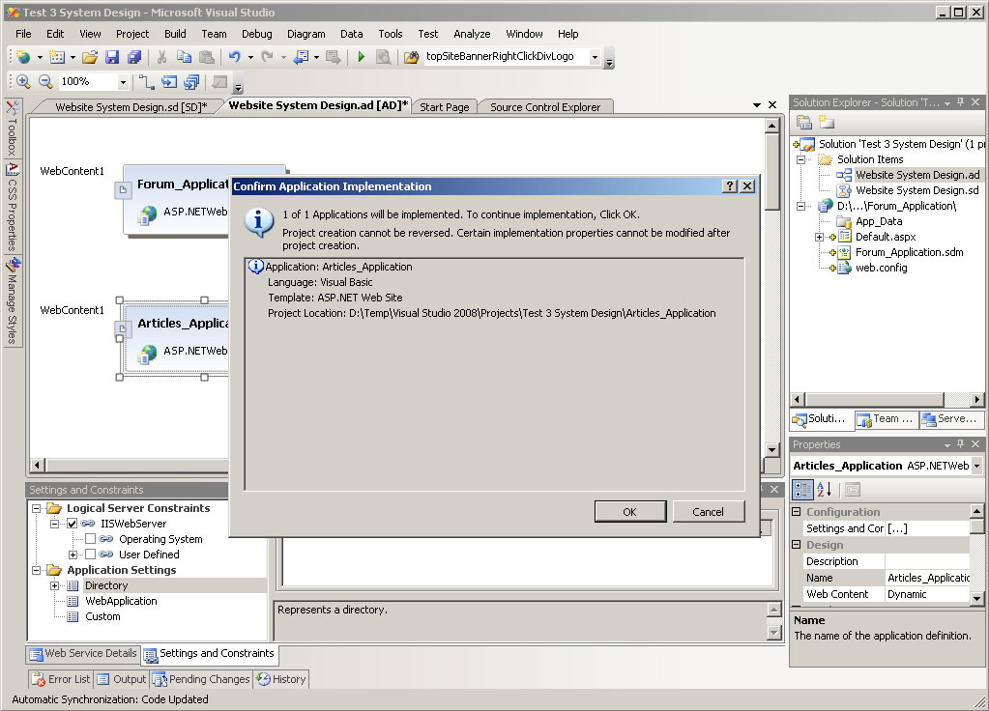Click OK to confirm application implementation
Viewport: 989px width, 711px height.
630,511
